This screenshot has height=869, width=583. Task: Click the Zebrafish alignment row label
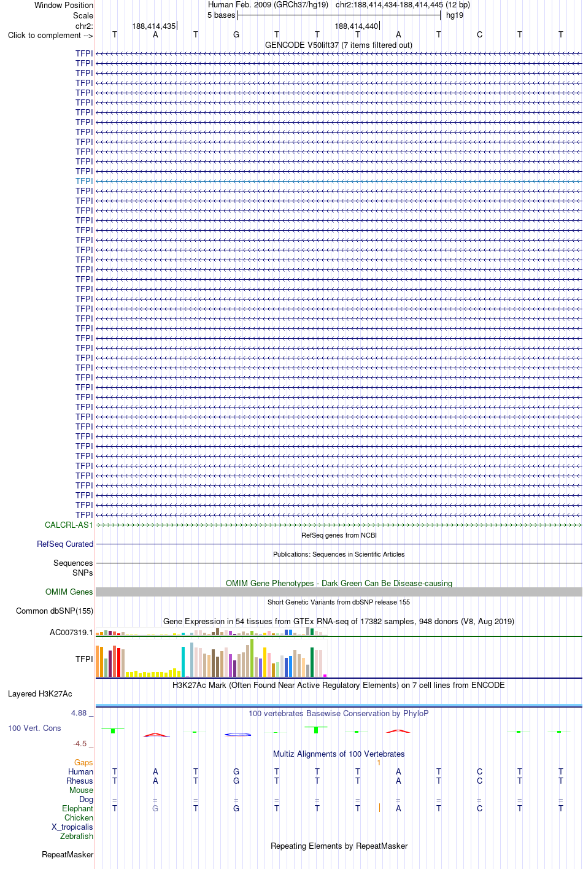77,836
